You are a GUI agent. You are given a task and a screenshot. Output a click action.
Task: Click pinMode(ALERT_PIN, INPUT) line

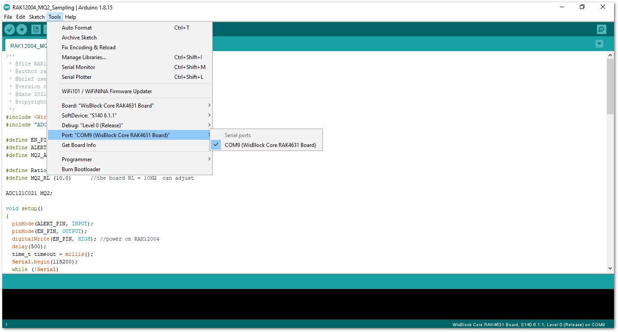[x=53, y=224]
